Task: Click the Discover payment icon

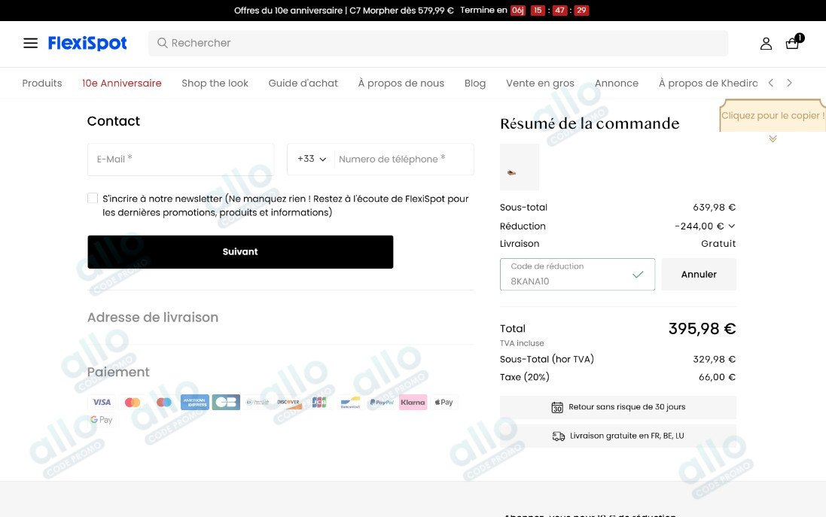Action: pyautogui.click(x=288, y=402)
